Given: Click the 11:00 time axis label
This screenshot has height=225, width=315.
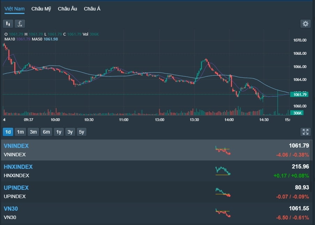Looking at the screenshot, I should tap(123, 120).
